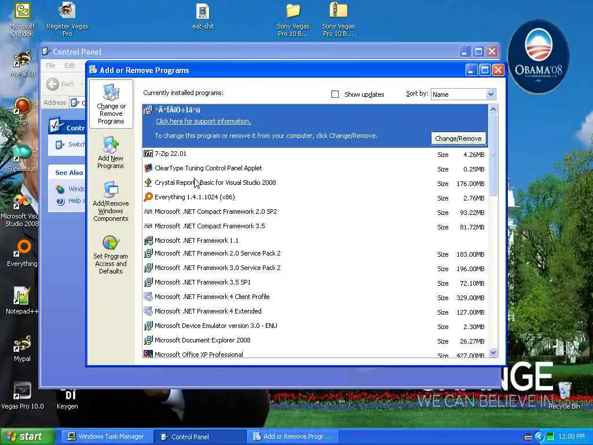Click Add or Remove Programs taskbar button

point(292,437)
